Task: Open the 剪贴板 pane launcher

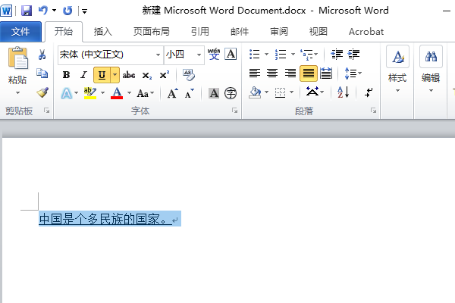Action: click(46, 111)
